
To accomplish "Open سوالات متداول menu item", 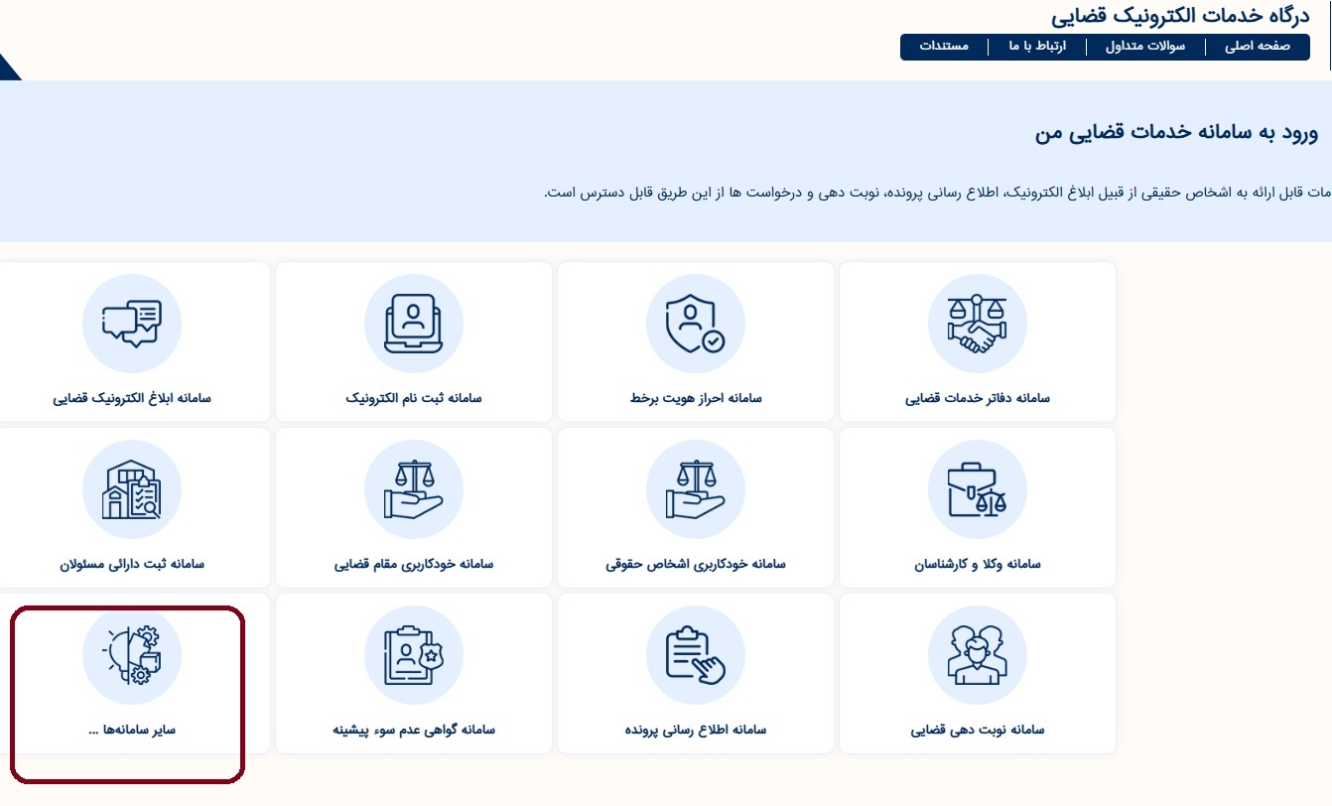I will pos(1145,47).
